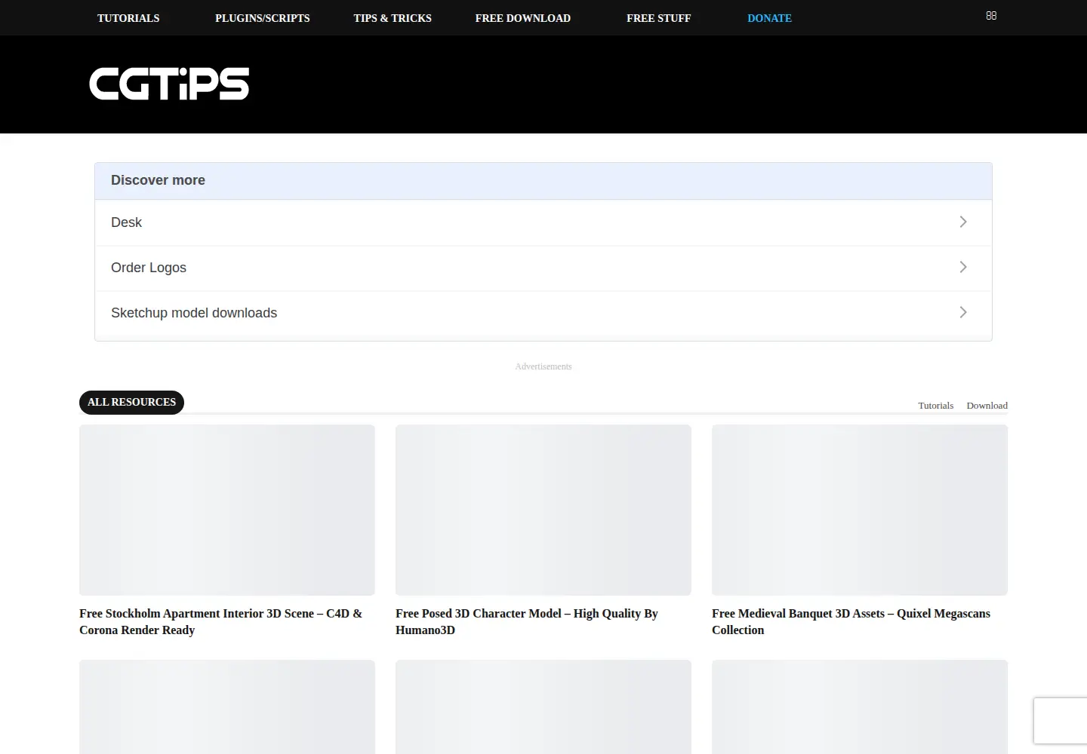The image size is (1087, 754).
Task: Open the Posed 3D Character Model thumbnail
Action: click(x=543, y=510)
